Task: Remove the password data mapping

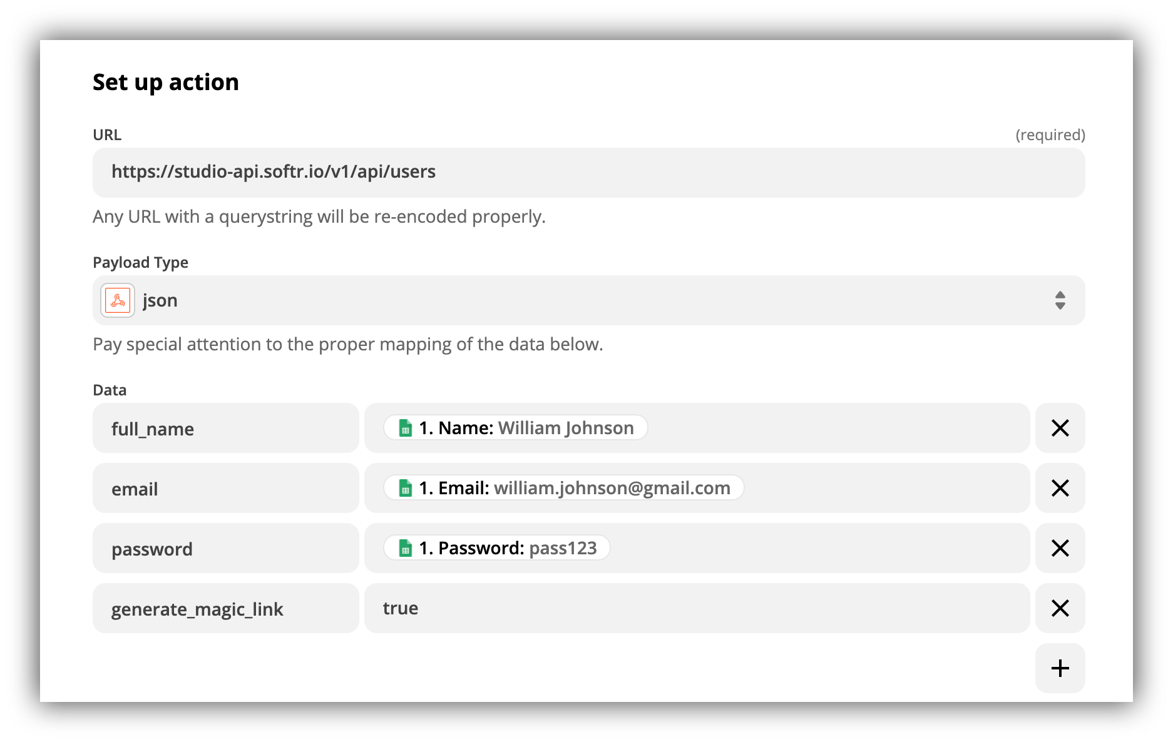Action: pos(1060,548)
